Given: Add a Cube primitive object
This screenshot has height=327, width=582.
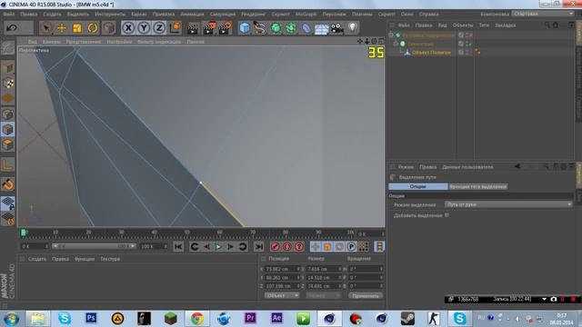Looking at the screenshot, I should [x=245, y=28].
